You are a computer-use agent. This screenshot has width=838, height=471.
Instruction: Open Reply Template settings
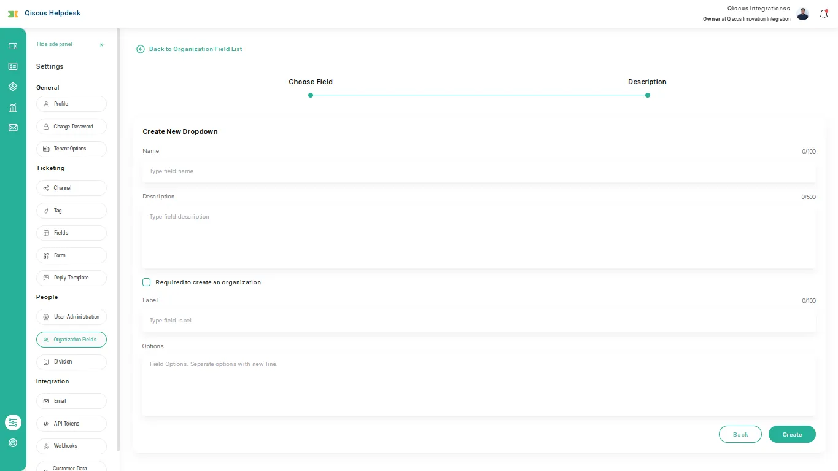71,278
